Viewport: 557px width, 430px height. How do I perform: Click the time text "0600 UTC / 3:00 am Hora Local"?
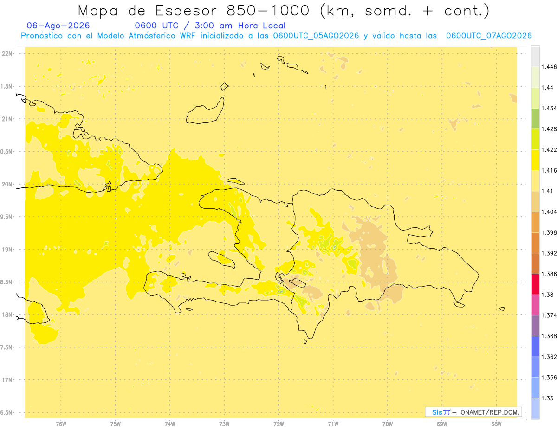click(x=210, y=26)
